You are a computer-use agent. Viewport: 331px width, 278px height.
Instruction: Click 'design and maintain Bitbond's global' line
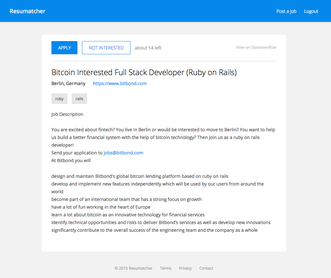[140, 176]
